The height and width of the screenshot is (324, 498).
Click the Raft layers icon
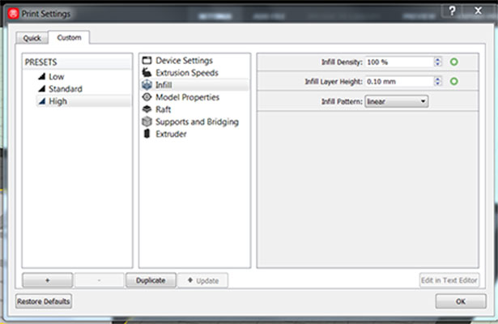147,109
